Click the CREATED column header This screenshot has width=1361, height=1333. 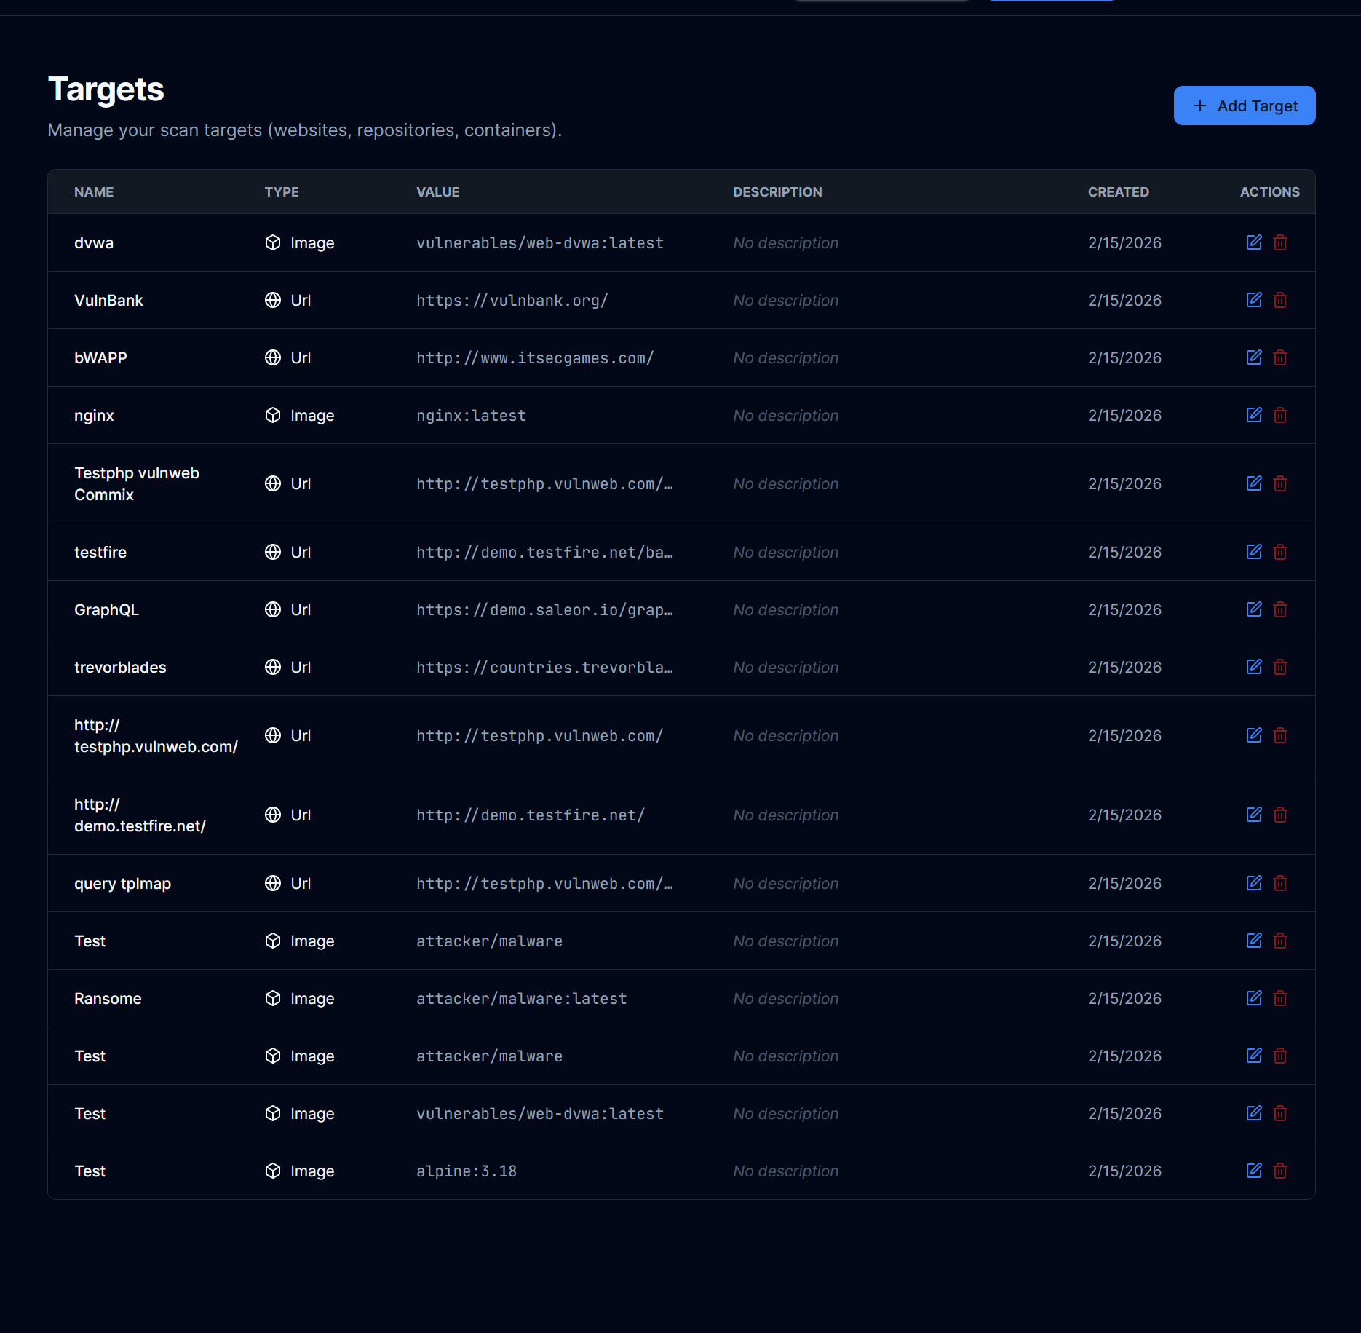click(x=1119, y=191)
